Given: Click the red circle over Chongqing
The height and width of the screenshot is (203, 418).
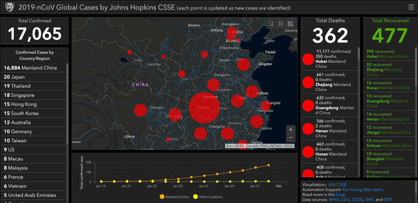Looking at the screenshot, I should pos(175,115).
